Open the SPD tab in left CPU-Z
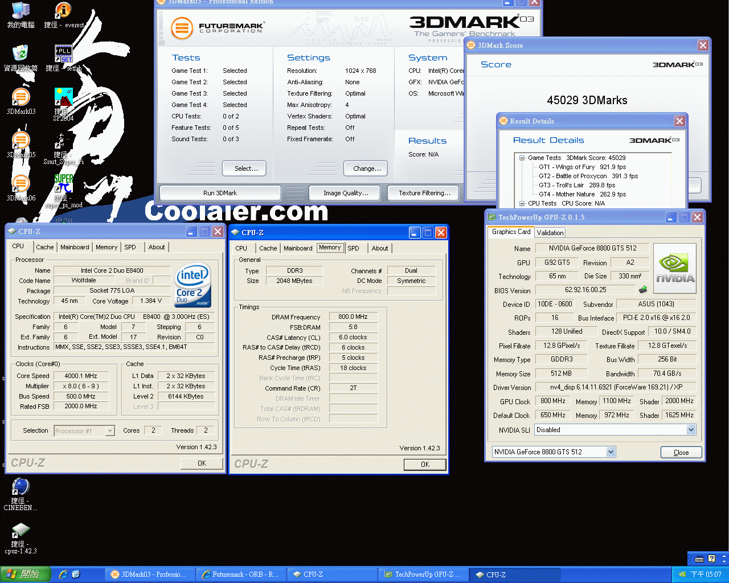 (130, 247)
